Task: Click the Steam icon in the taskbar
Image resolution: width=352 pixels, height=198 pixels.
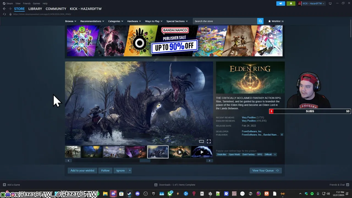Action: click(x=129, y=194)
